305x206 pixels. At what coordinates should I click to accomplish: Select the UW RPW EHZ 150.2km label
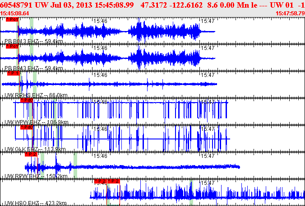[36, 176]
